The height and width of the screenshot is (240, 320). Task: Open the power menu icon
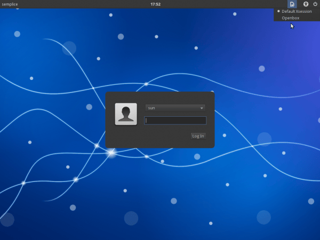coord(315,4)
